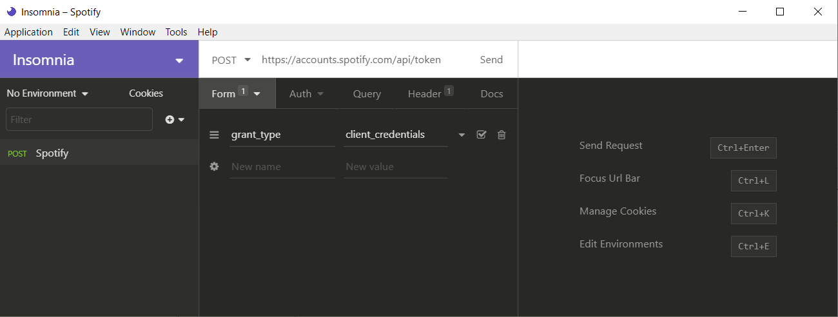This screenshot has height=317, width=838.
Task: Open the Application menu
Action: [28, 32]
